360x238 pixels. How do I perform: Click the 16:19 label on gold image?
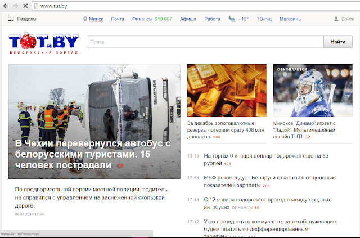(196, 69)
